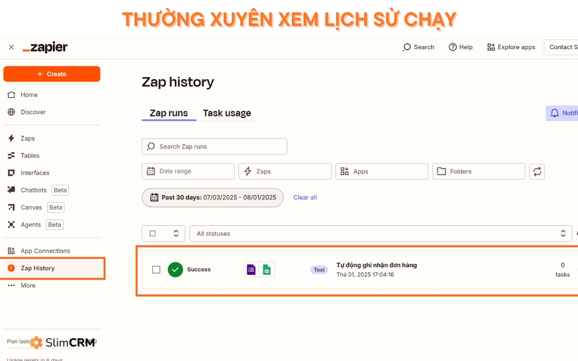This screenshot has height=361, width=578.
Task: Expand the select-all chevron dropdown
Action: point(176,233)
